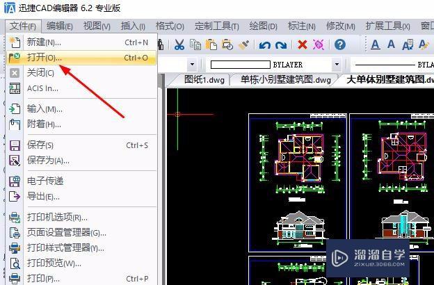Choose 保存为(A)... menu entry
Image resolution: width=434 pixels, height=285 pixels.
click(81, 160)
